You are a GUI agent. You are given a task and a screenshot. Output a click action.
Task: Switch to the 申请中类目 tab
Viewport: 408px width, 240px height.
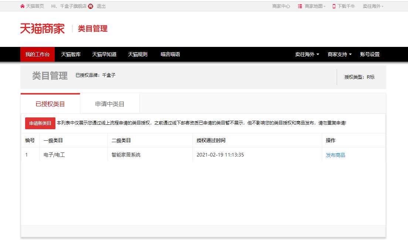coord(110,104)
